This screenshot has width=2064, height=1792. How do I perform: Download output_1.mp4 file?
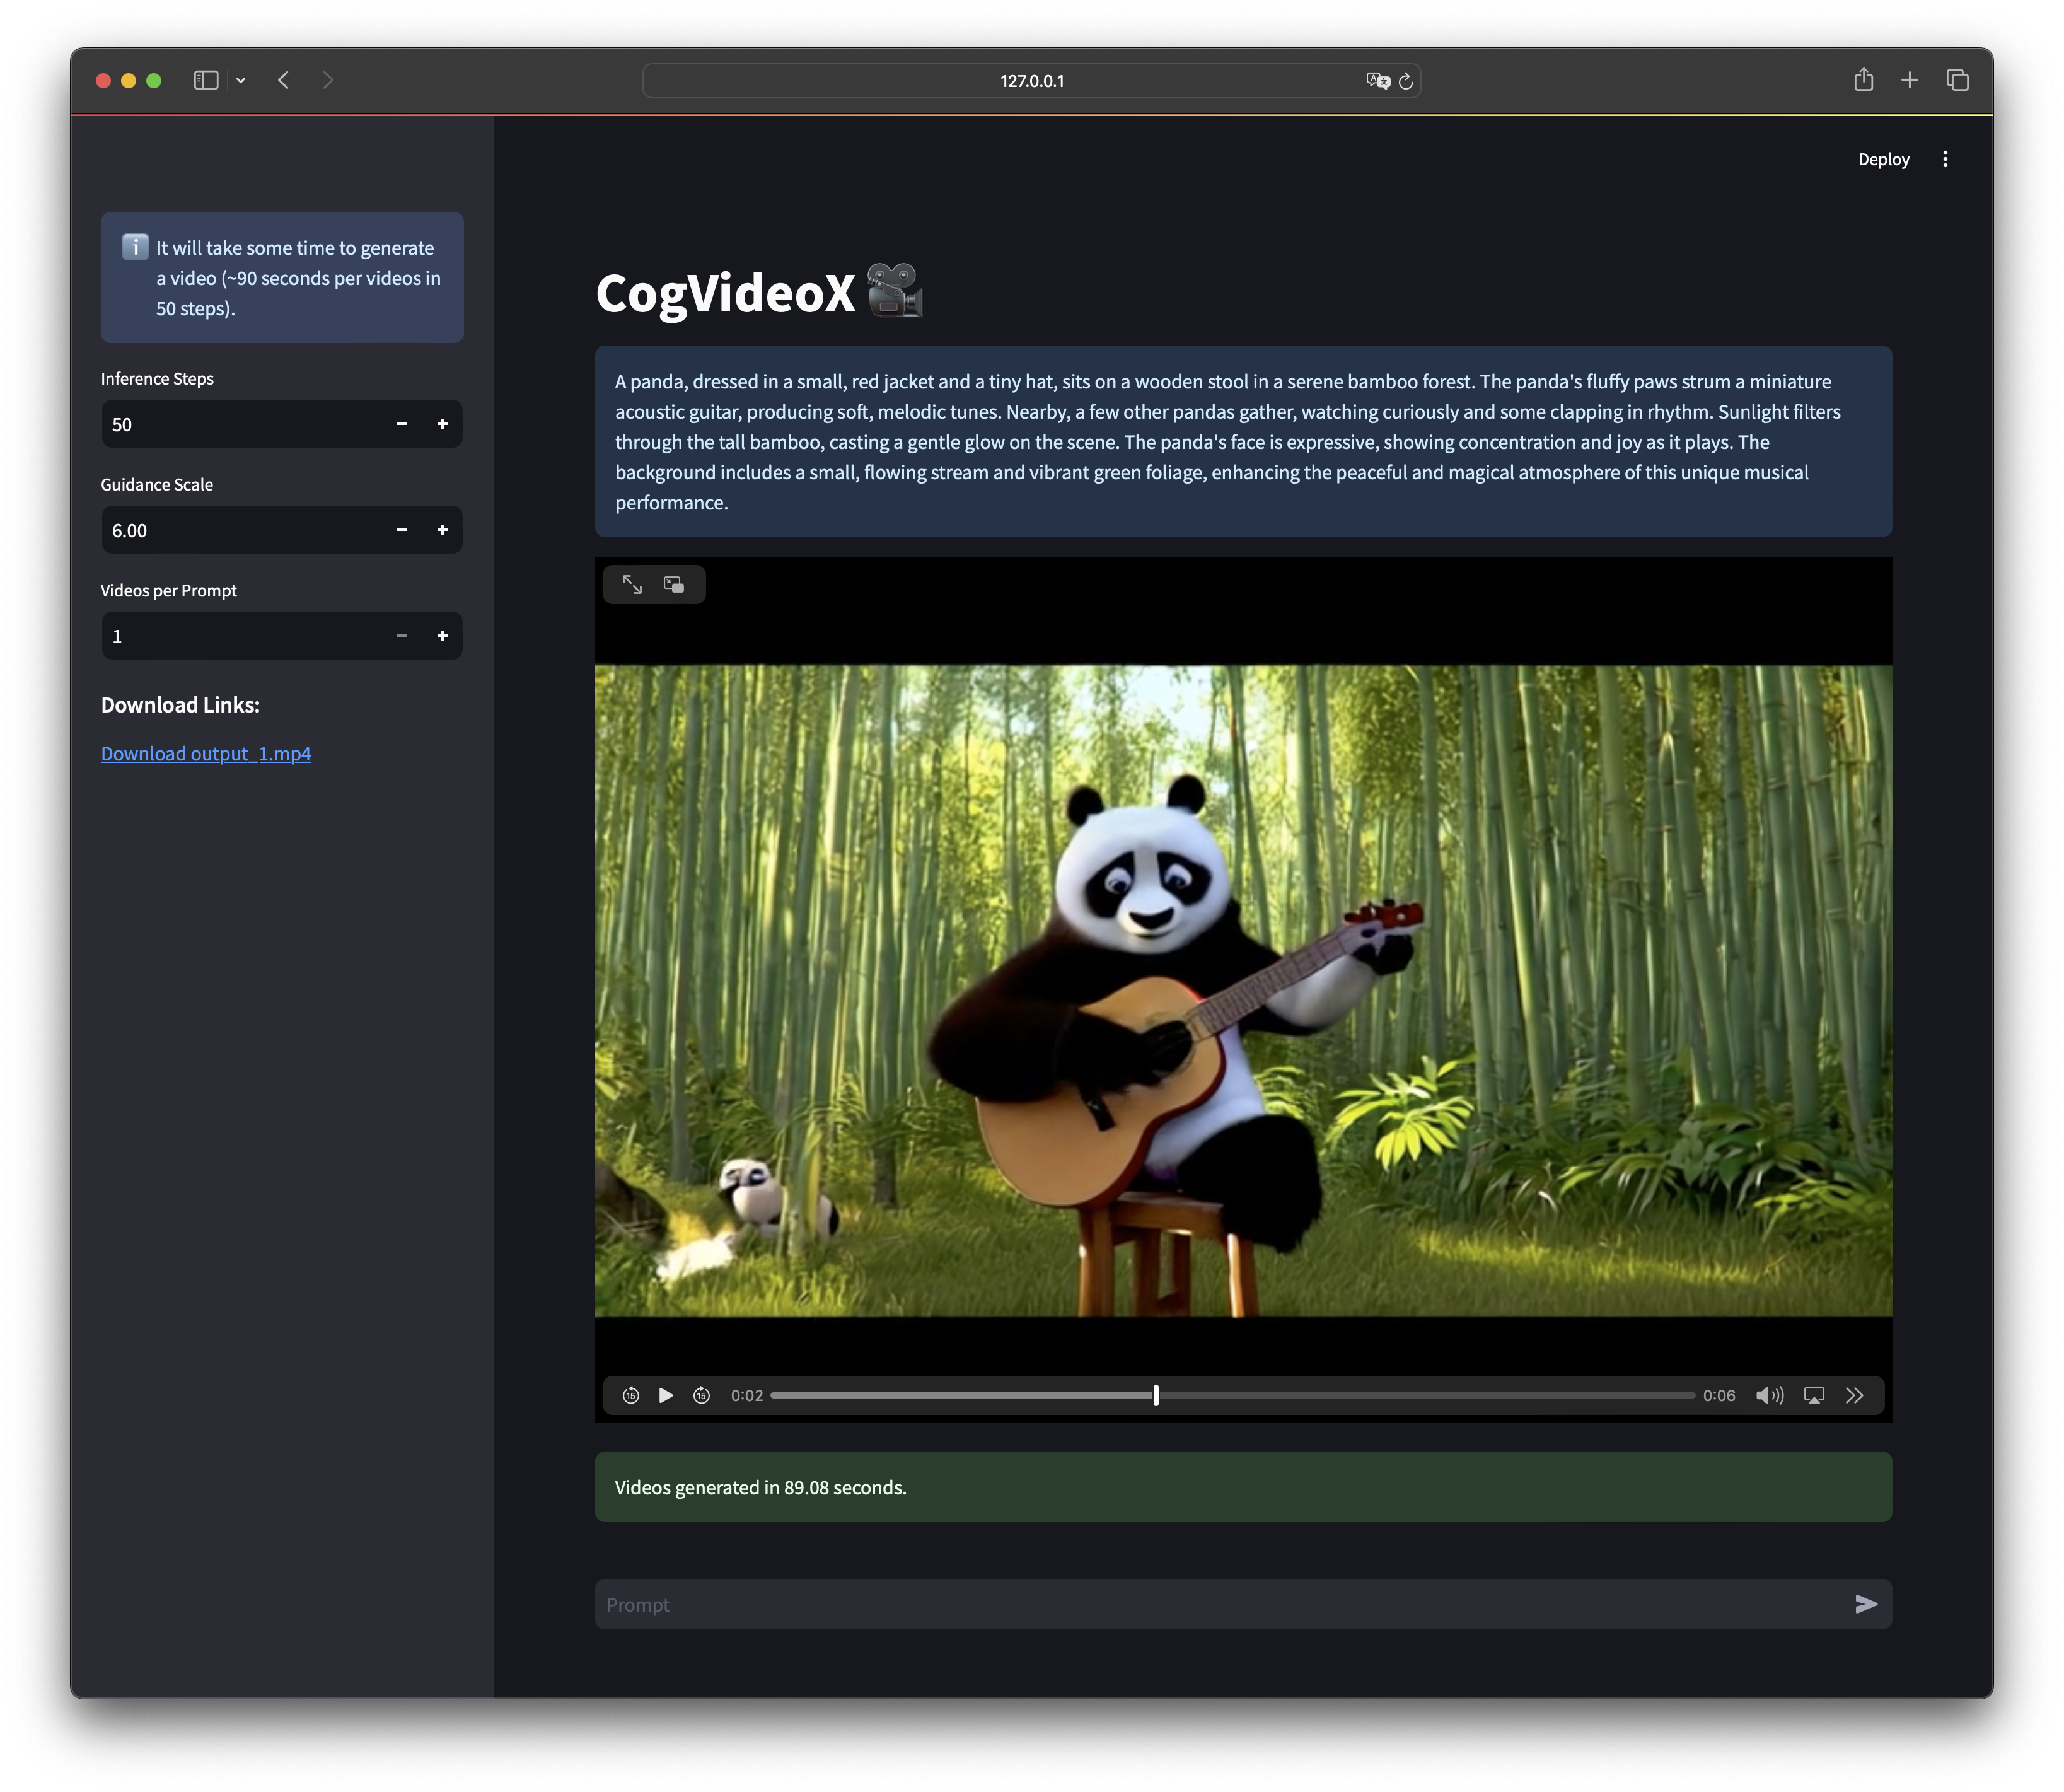[206, 753]
